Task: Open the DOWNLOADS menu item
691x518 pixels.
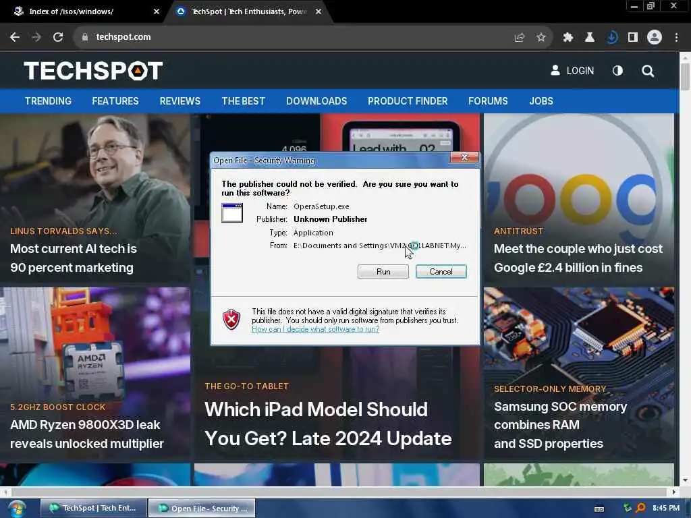Action: [x=316, y=101]
